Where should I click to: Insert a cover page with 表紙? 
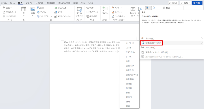point(7,8)
